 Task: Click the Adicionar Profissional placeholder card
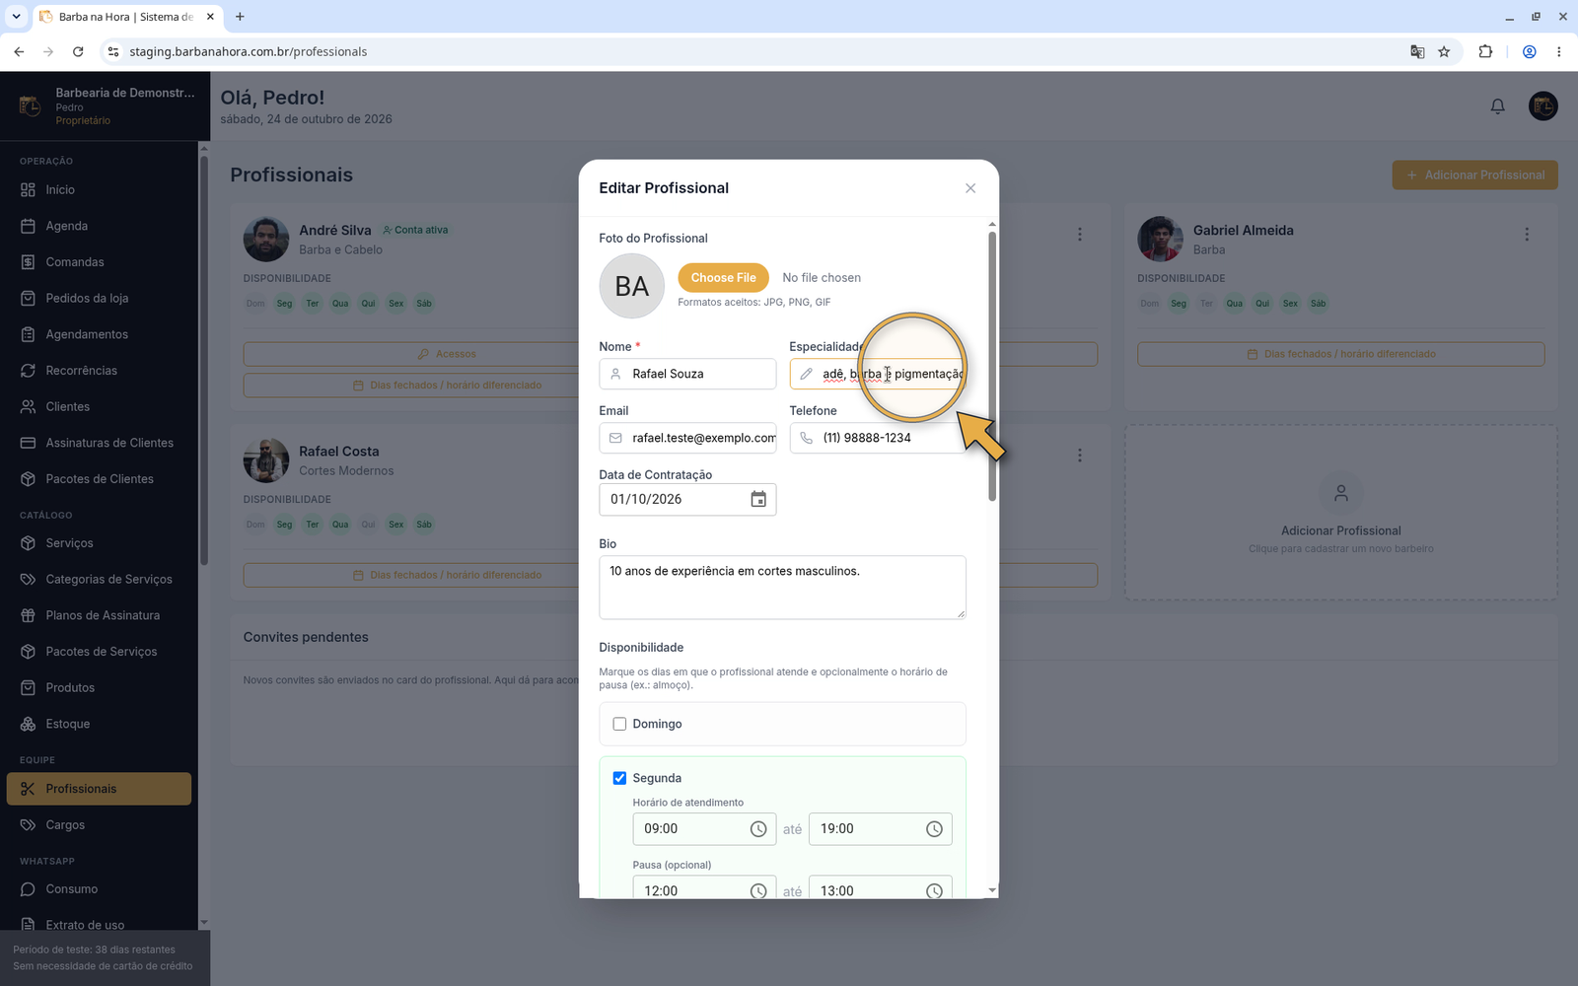[x=1341, y=513]
